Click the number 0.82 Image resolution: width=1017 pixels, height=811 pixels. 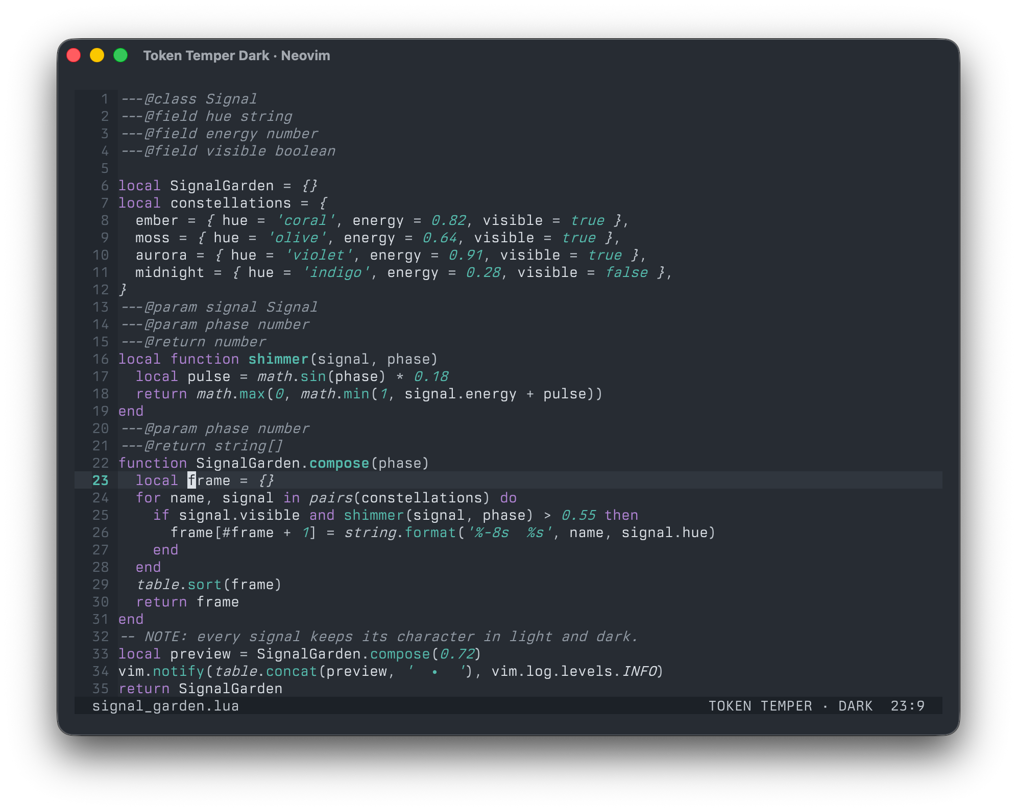click(448, 220)
